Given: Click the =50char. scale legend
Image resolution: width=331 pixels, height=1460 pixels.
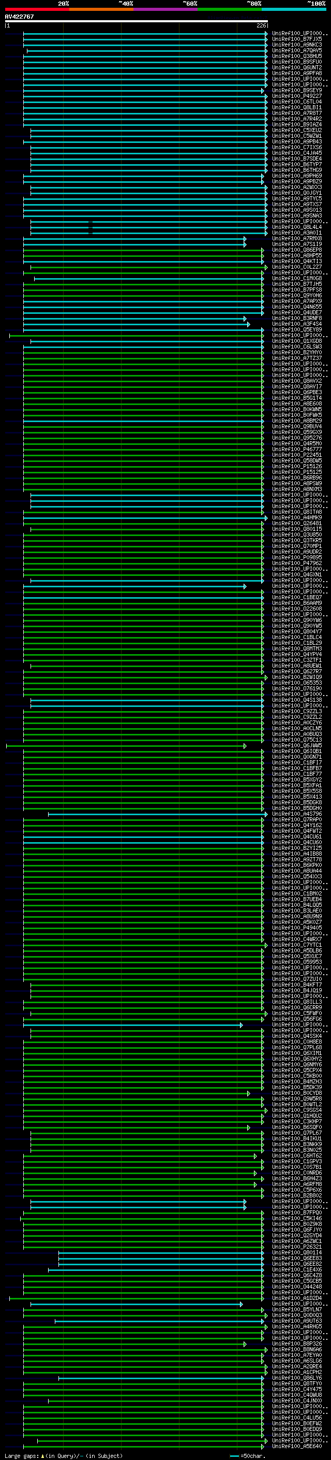Looking at the screenshot, I should coord(248,1455).
